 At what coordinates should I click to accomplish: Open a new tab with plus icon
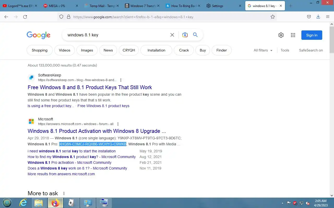click(x=291, y=6)
